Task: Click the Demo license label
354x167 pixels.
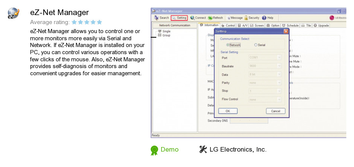Action: pyautogui.click(x=169, y=149)
